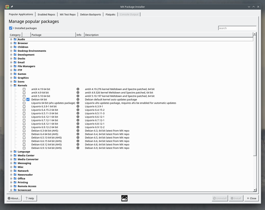Check the Debian 6.9.12 64 bit (AHS) box
This screenshot has height=210, width=265.
[x=24, y=148]
